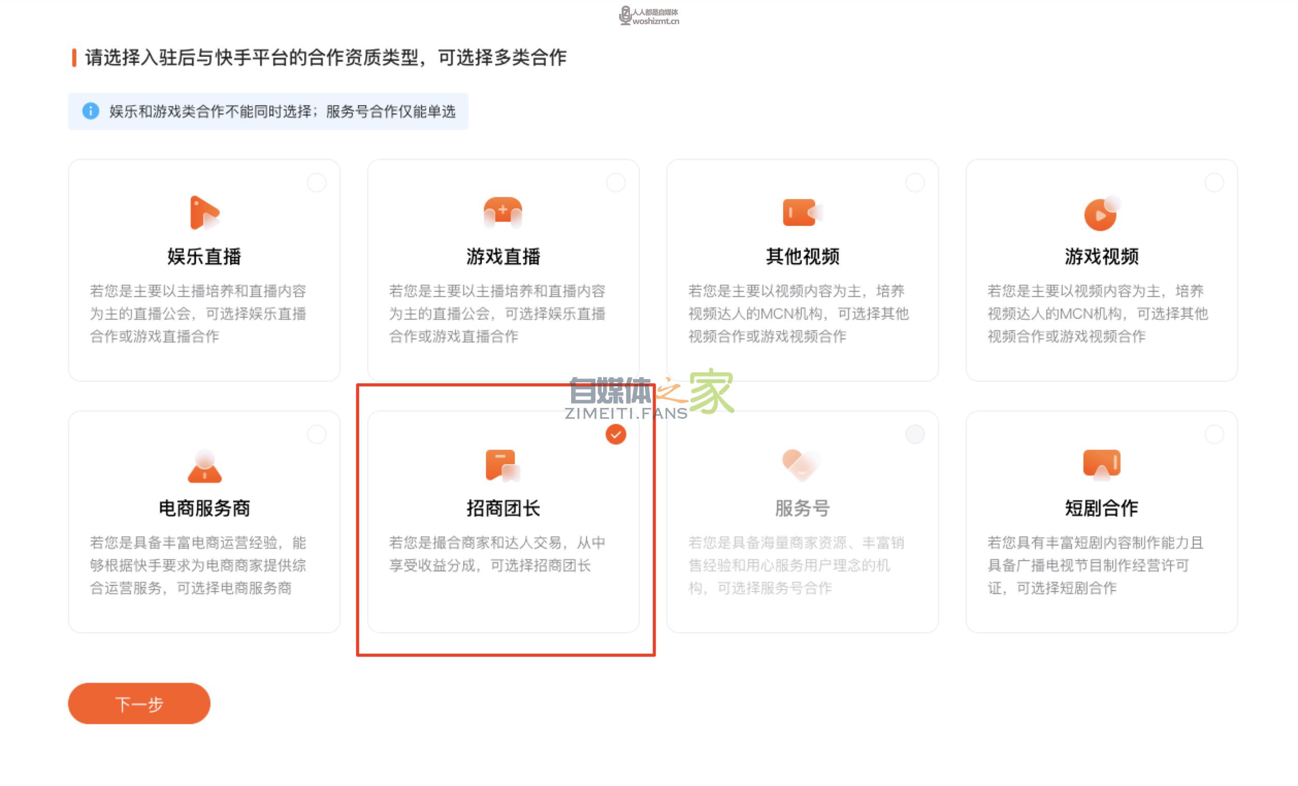Click the woshizmt.cn logo at top
This screenshot has width=1298, height=786.
click(649, 17)
